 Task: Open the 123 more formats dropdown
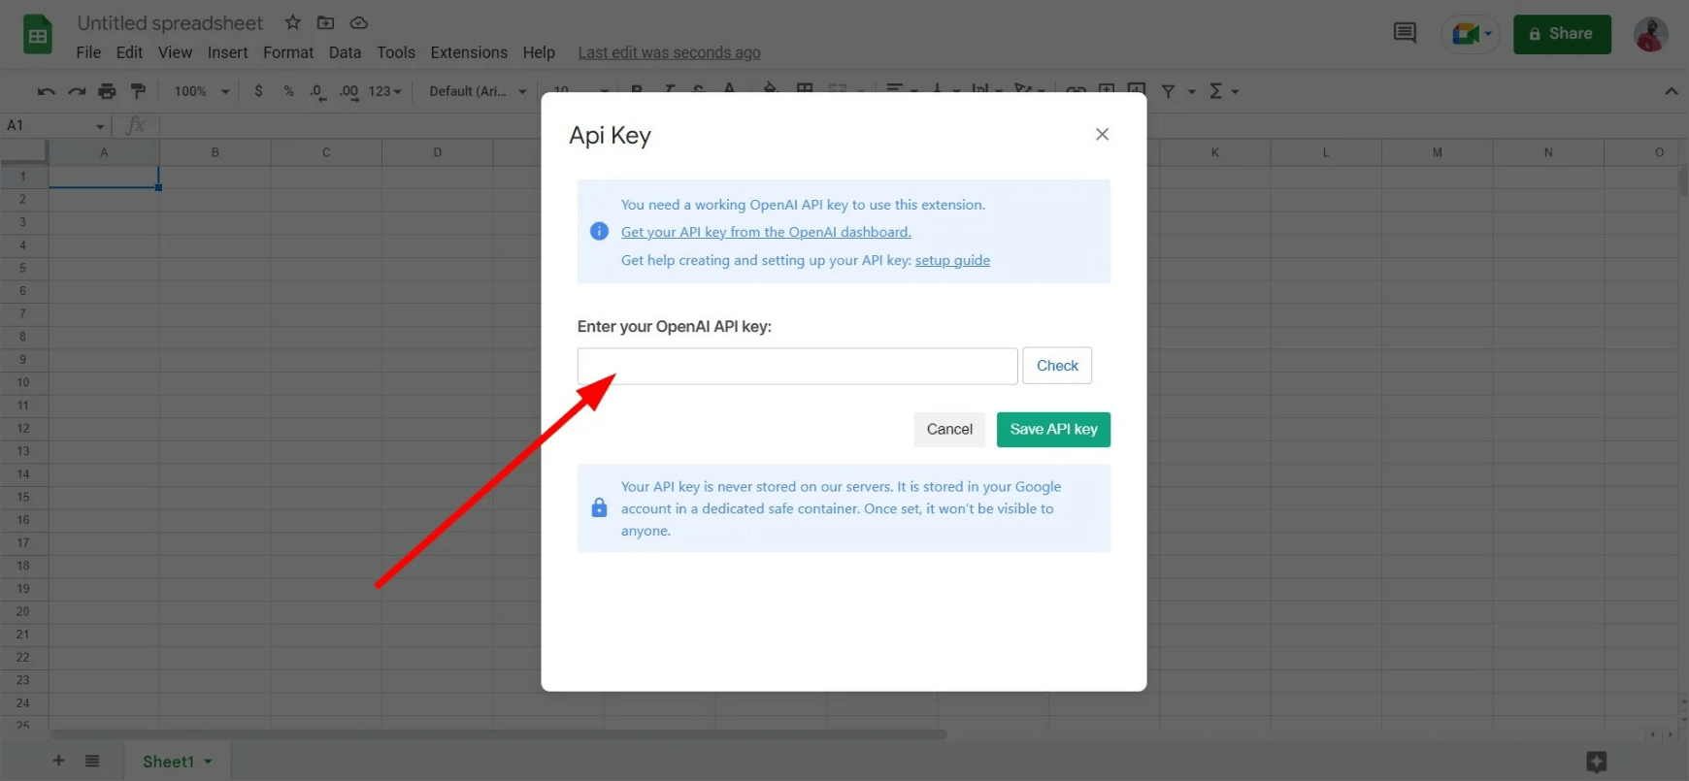coord(384,91)
